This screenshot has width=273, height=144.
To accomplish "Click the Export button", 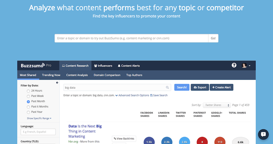I will coord(200,87).
